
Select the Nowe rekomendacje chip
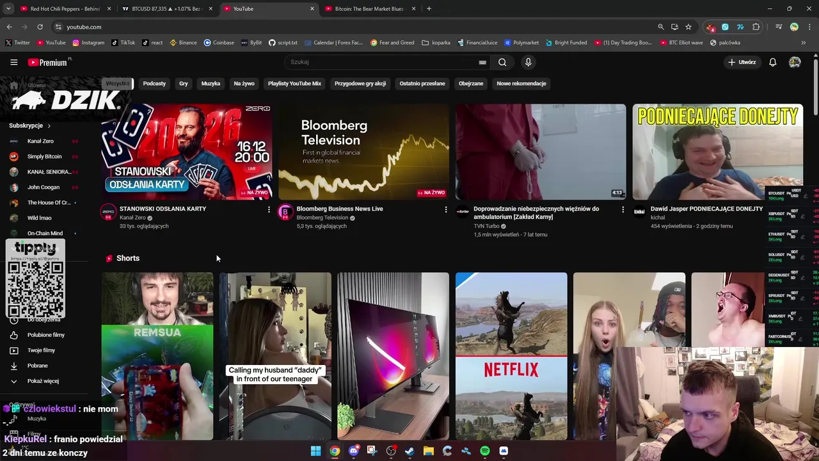[x=521, y=83]
